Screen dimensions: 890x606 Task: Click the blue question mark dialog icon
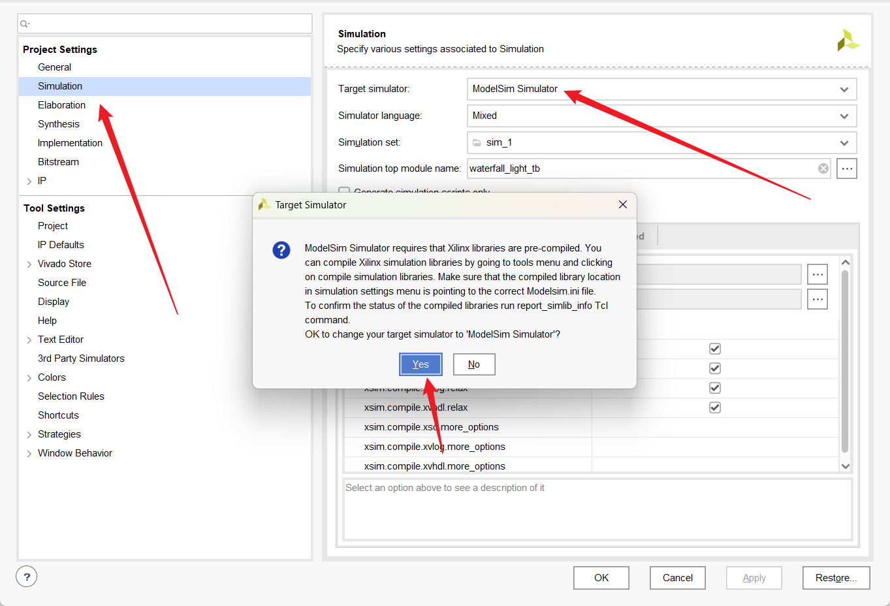pos(281,250)
